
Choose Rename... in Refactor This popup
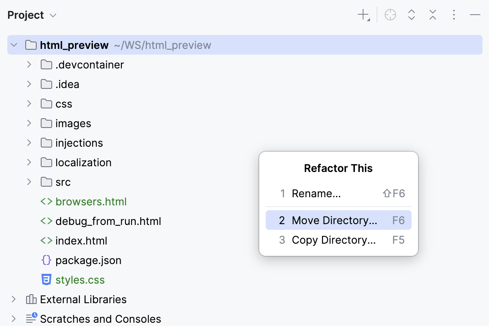pos(338,194)
